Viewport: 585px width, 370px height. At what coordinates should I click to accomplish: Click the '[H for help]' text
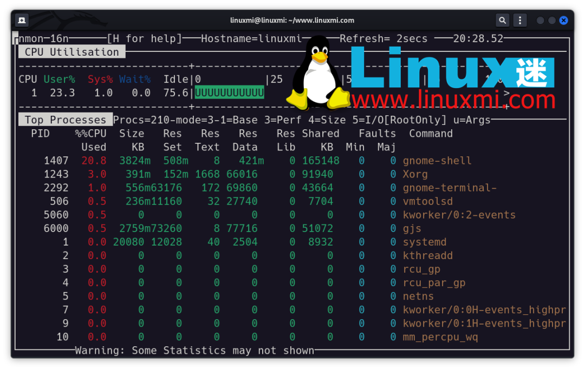145,38
